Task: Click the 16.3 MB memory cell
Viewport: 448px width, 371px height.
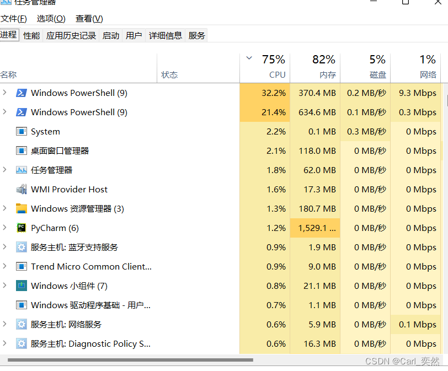Action: pyautogui.click(x=315, y=343)
